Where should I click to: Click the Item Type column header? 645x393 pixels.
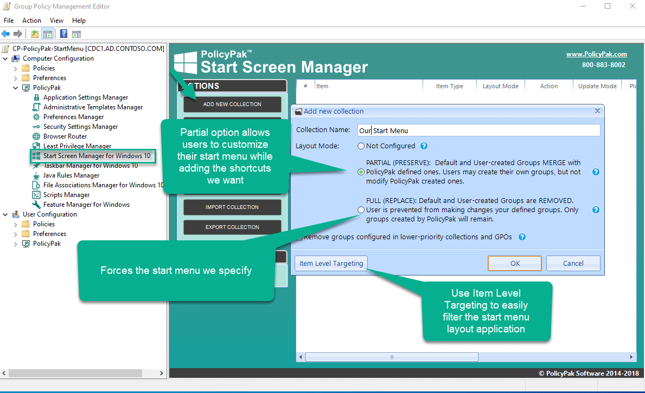point(450,86)
